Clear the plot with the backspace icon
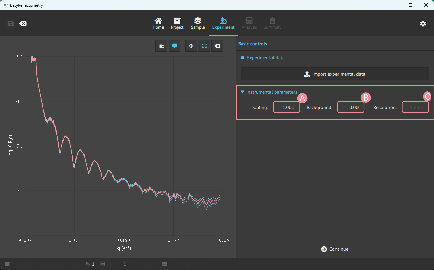 pyautogui.click(x=217, y=46)
